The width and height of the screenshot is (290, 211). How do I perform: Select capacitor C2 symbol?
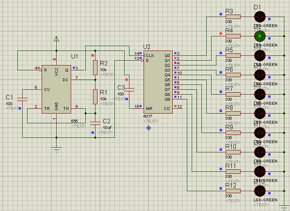click(95, 123)
